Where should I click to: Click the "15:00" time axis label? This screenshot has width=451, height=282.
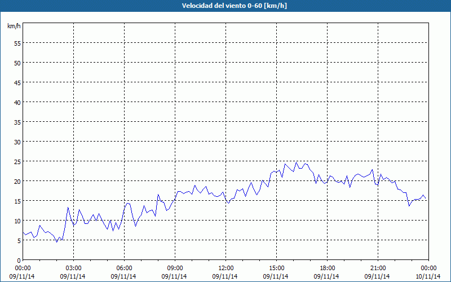coord(276,268)
